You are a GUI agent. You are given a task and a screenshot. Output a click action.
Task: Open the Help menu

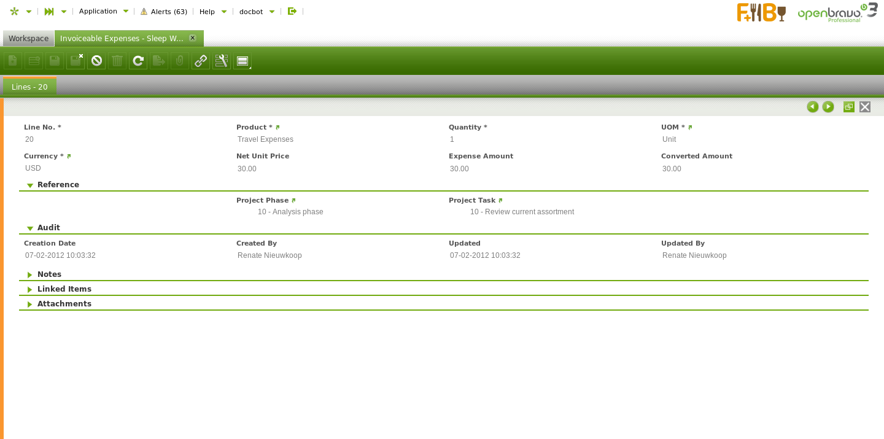click(x=212, y=12)
